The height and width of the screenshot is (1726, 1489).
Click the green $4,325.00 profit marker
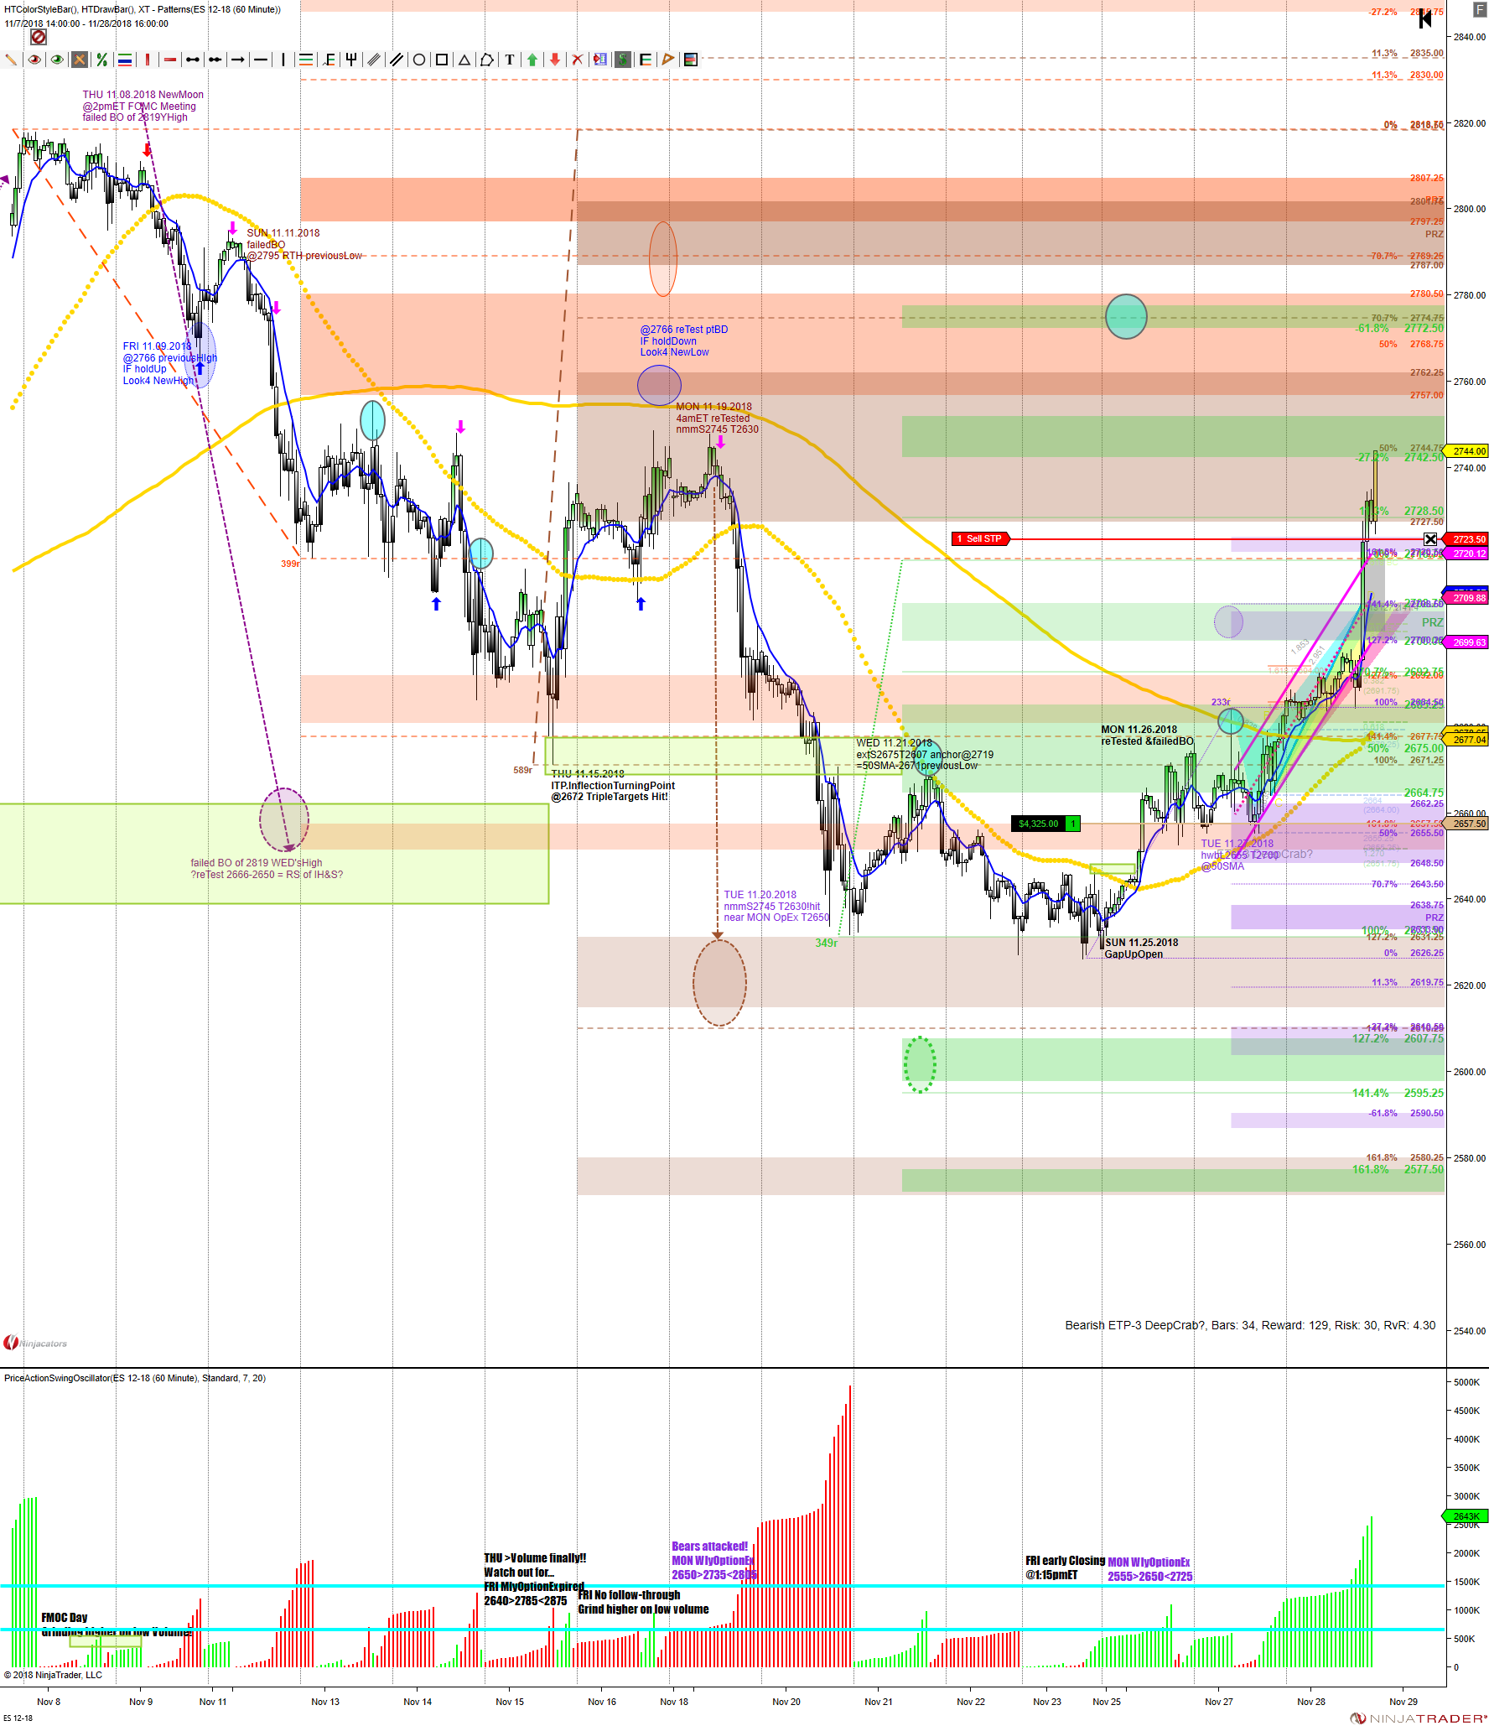(1045, 824)
